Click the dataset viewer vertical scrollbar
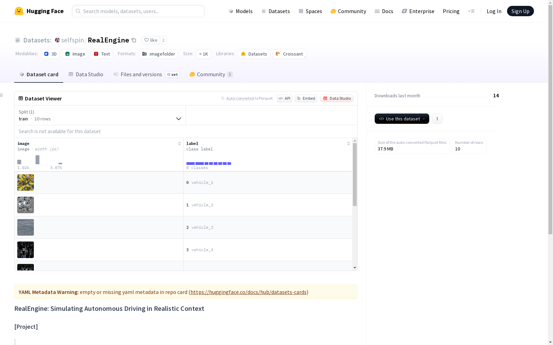The width and height of the screenshot is (553, 345). coord(355,175)
